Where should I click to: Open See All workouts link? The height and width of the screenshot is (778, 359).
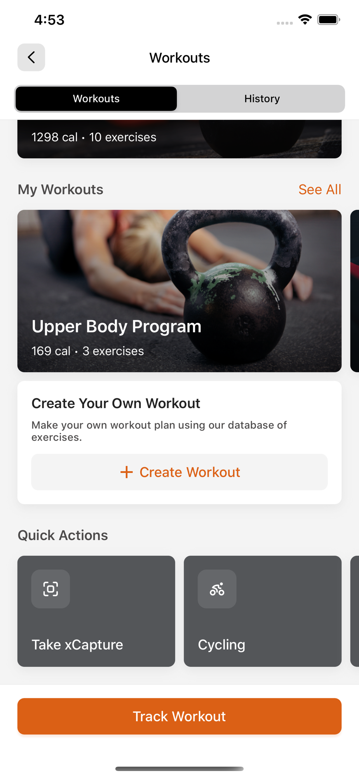point(320,189)
